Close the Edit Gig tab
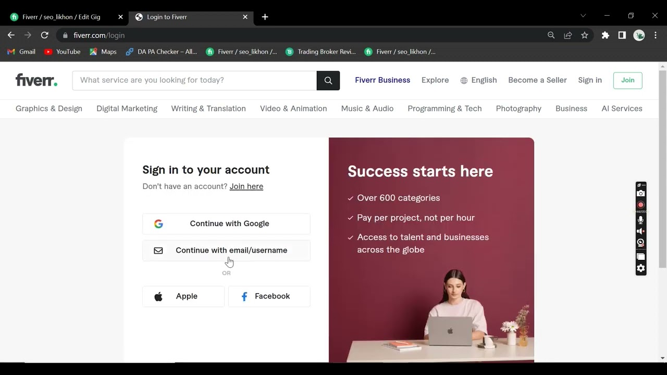This screenshot has height=375, width=667. click(120, 17)
